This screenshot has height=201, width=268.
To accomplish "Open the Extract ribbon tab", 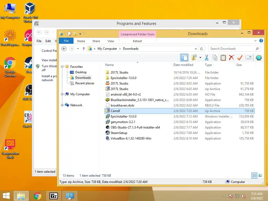I will [137, 41].
